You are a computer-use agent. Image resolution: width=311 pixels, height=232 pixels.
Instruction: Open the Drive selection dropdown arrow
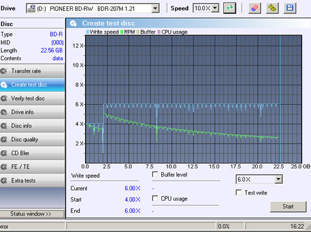tap(155, 8)
